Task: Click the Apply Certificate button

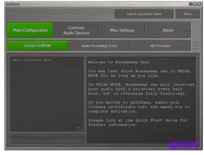Action: (x=48, y=139)
